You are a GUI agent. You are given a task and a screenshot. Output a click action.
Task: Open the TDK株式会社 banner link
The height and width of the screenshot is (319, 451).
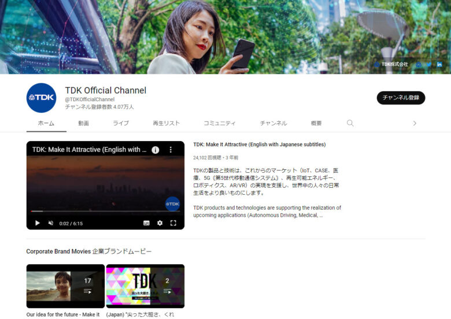[391, 64]
